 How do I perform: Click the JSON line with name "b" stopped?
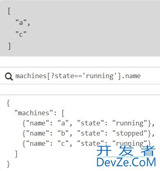(88, 134)
